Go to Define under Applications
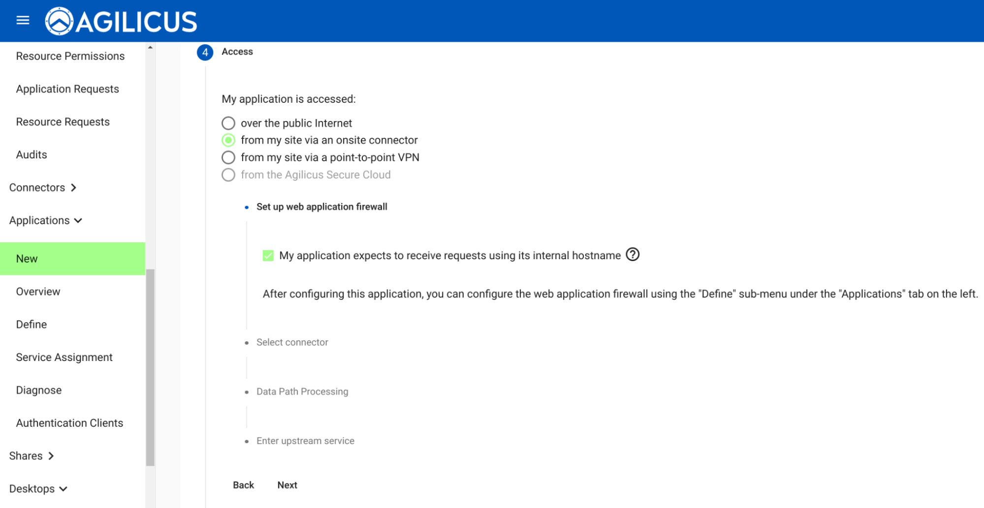The height and width of the screenshot is (508, 984). (32, 325)
